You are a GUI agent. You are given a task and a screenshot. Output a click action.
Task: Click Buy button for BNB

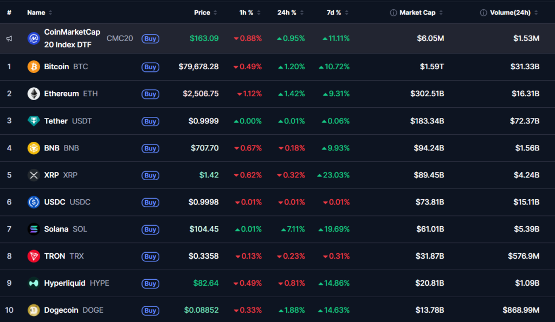pyautogui.click(x=151, y=148)
